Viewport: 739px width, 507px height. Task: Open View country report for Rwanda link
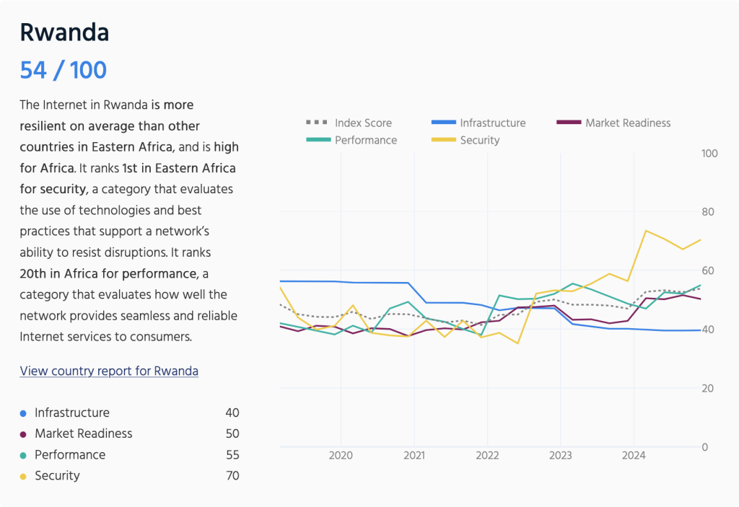click(x=109, y=371)
